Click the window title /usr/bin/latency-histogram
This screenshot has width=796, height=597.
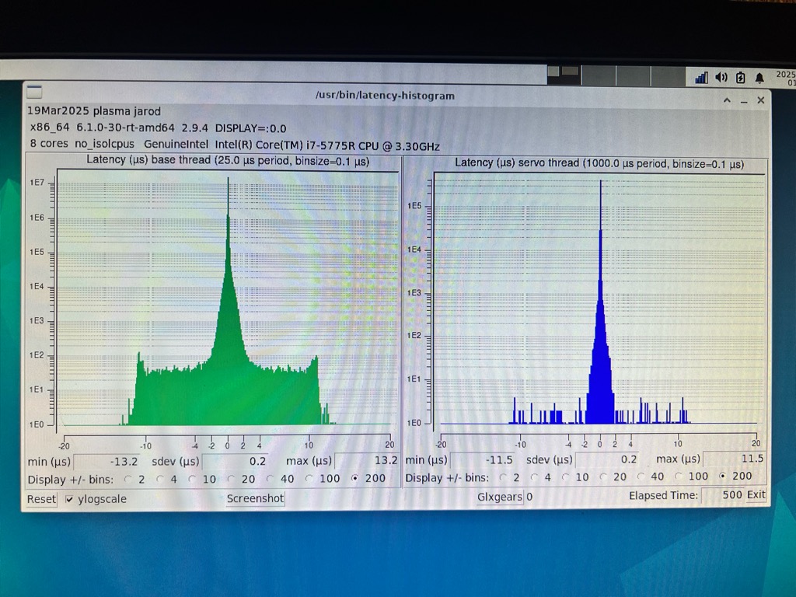tap(385, 96)
